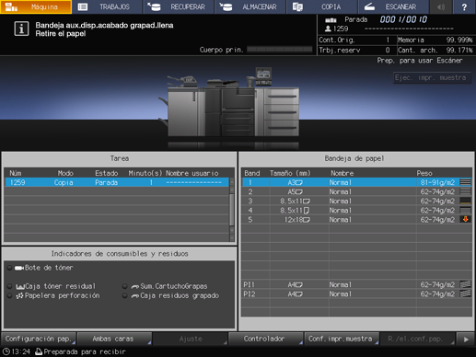476x357 pixels.
Task: Click the Trbj.reserv counter cell
Action: coord(356,50)
